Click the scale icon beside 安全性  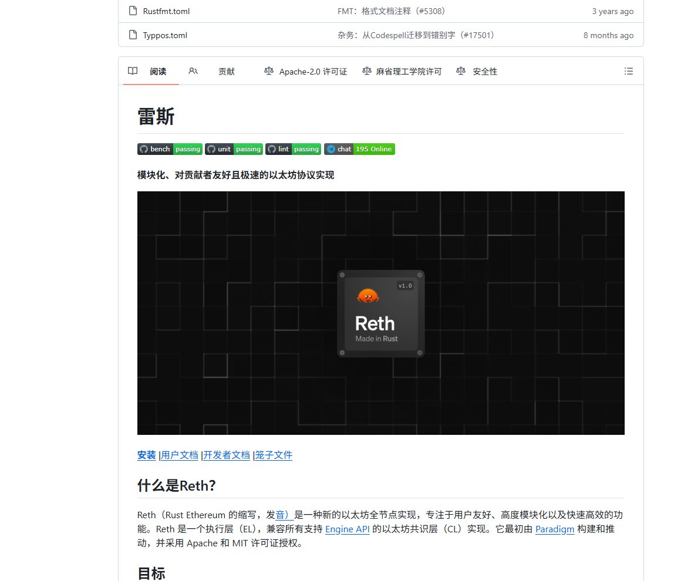[x=461, y=71]
